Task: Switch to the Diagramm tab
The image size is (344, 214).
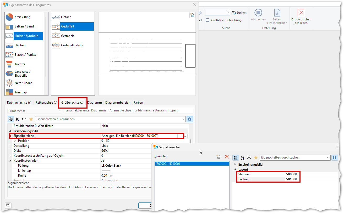Action: (x=95, y=103)
